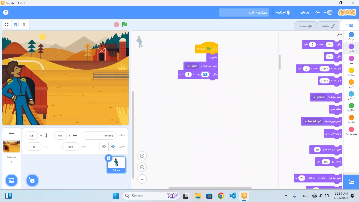Open the Windows Start menu
The image size is (359, 202).
(116, 196)
